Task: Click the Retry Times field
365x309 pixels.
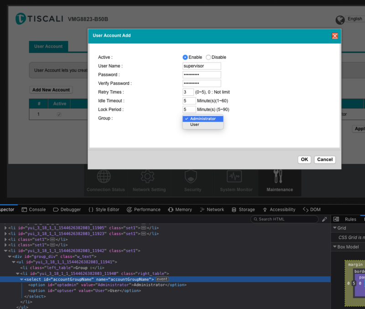Action: 188,92
